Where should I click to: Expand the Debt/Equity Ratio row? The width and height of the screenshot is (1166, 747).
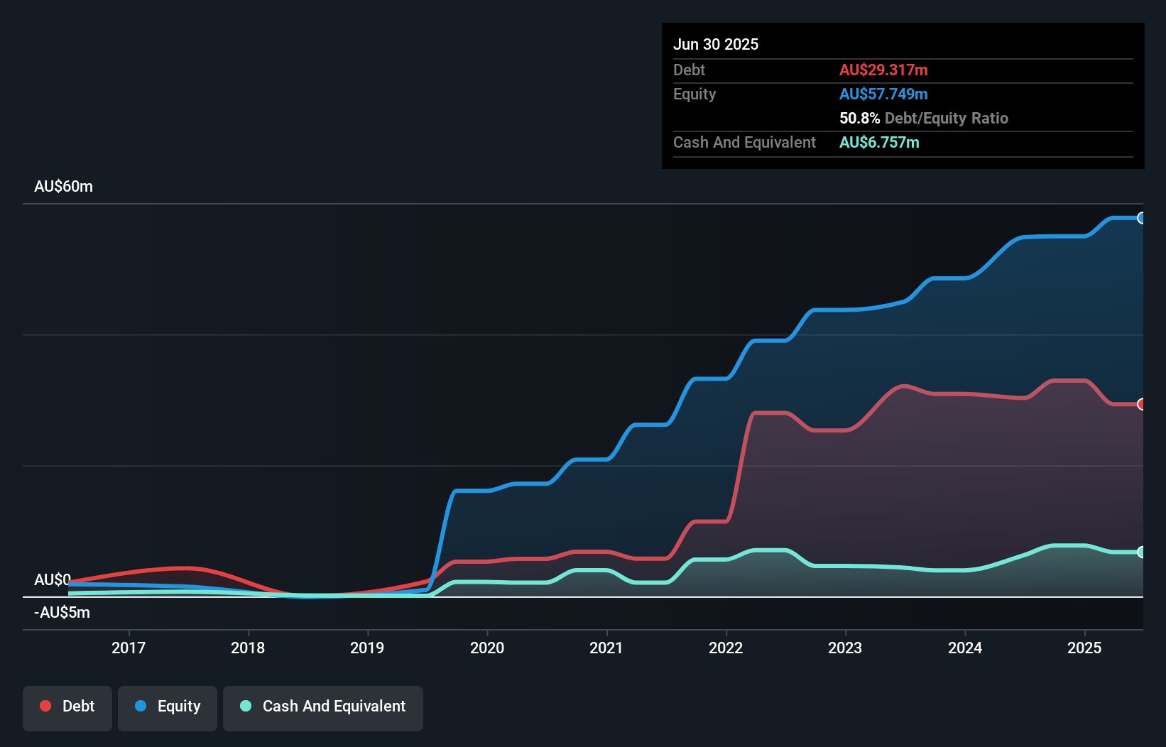pyautogui.click(x=924, y=118)
